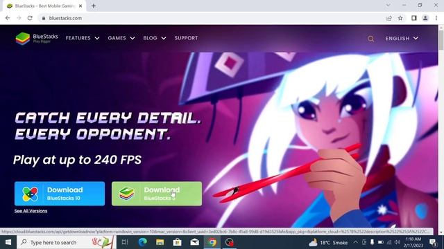Open the ENGLISH language dropdown
Image resolution: width=444 pixels, height=249 pixels.
402,39
